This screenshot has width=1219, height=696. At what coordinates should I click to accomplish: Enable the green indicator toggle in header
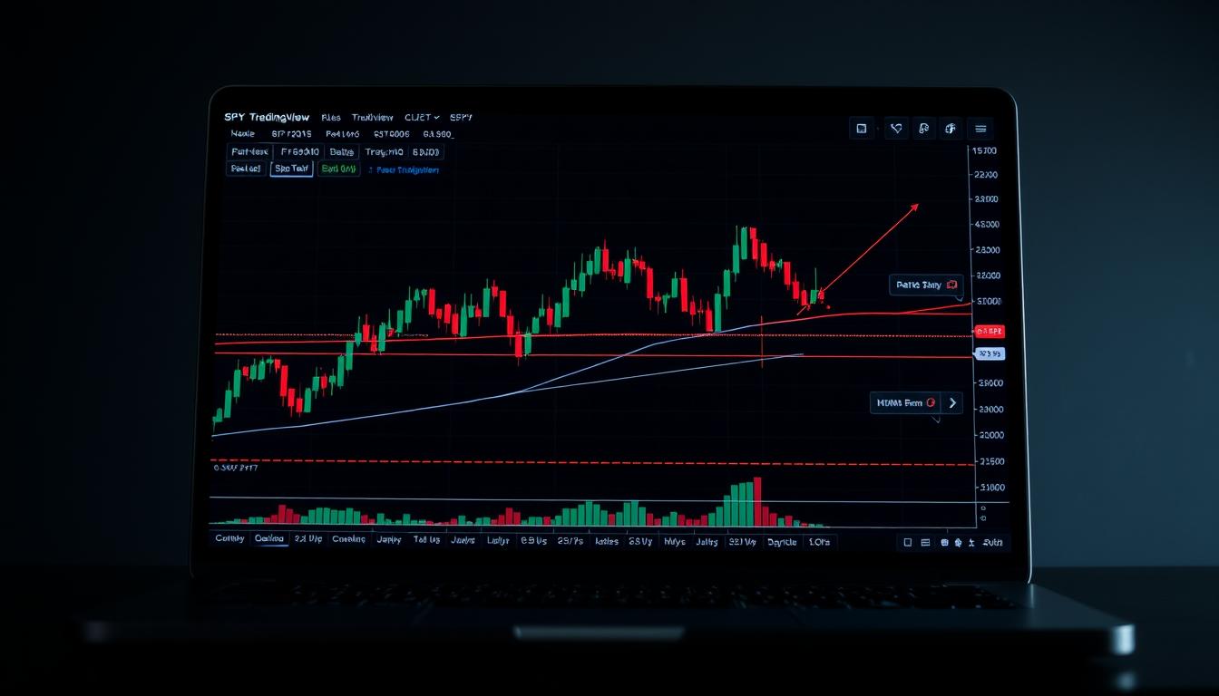(340, 169)
